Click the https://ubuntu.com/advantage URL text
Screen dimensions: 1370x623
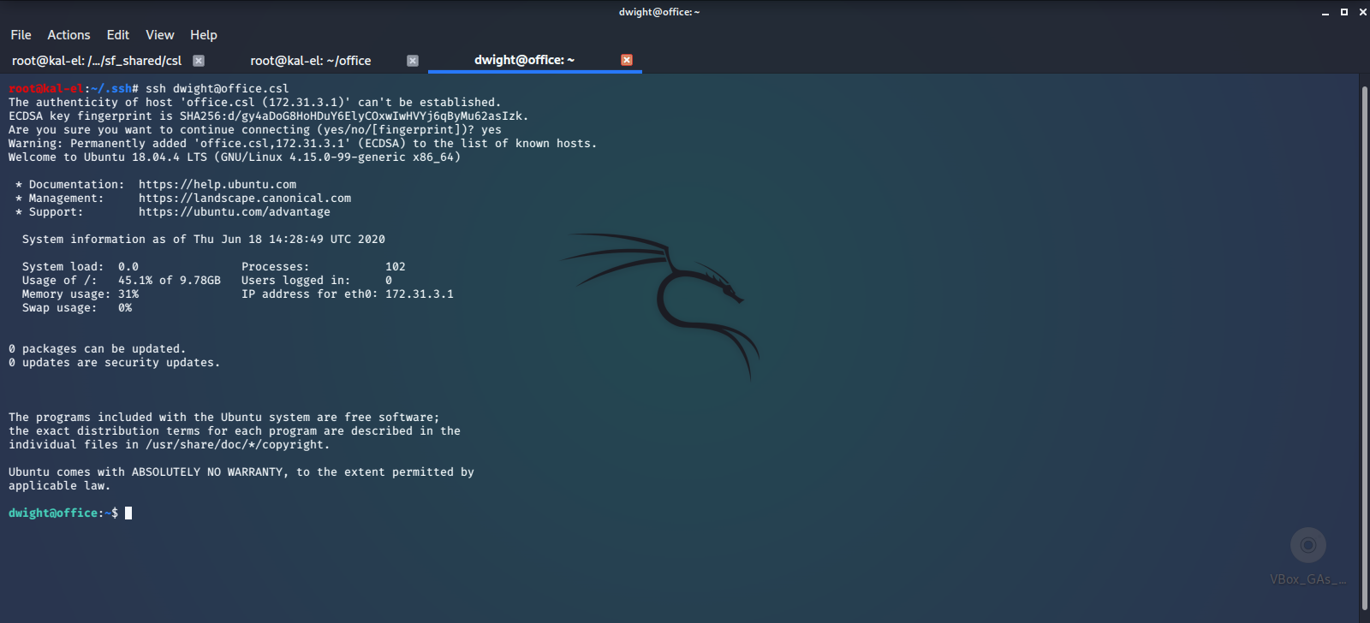[x=235, y=212]
